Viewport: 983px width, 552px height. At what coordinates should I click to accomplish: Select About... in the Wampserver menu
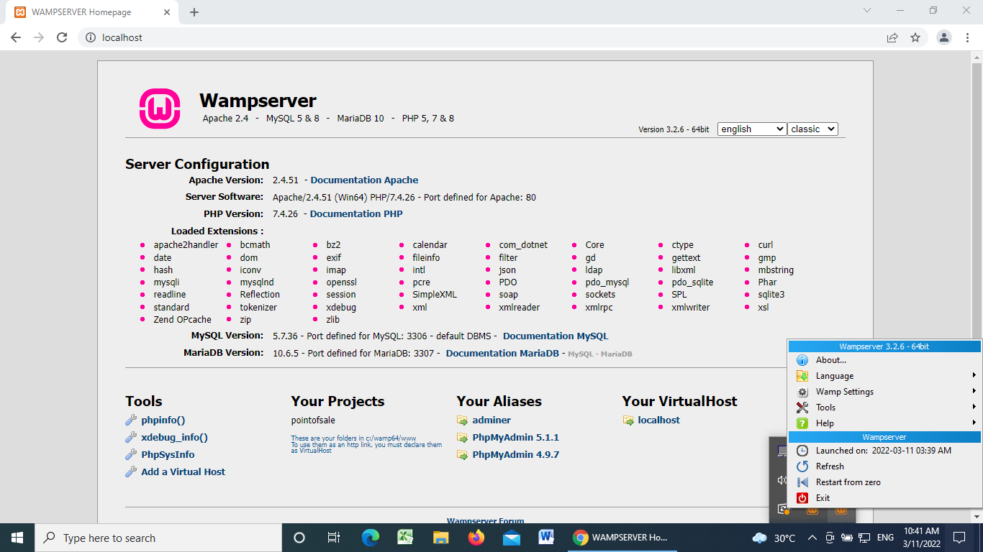tap(885, 360)
